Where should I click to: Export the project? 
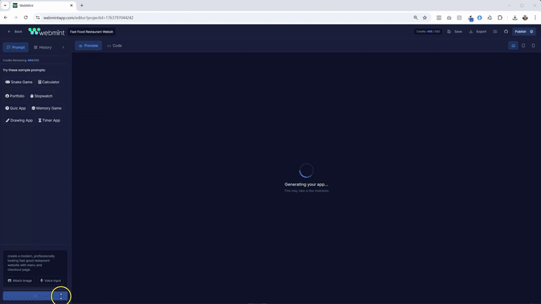pos(477,32)
